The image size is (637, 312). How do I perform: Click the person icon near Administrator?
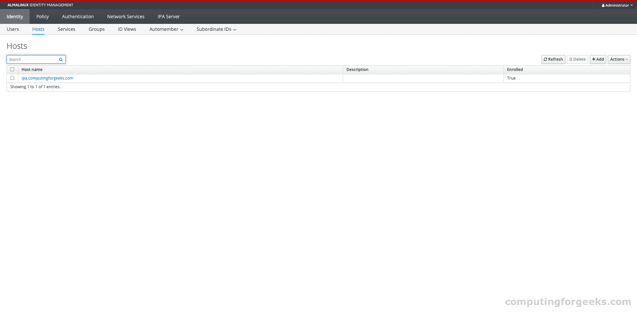[603, 5]
